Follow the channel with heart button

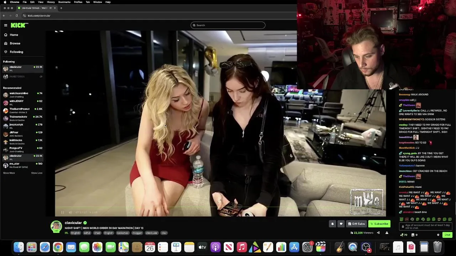(x=341, y=224)
